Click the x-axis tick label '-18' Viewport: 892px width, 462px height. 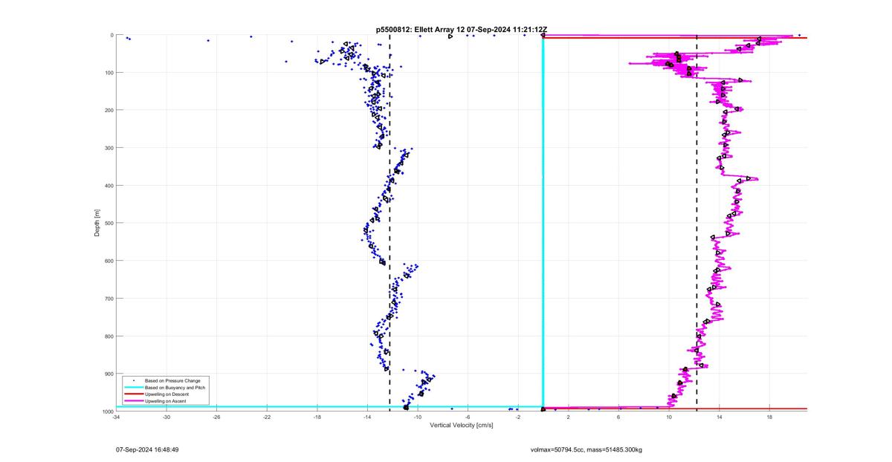(x=317, y=417)
